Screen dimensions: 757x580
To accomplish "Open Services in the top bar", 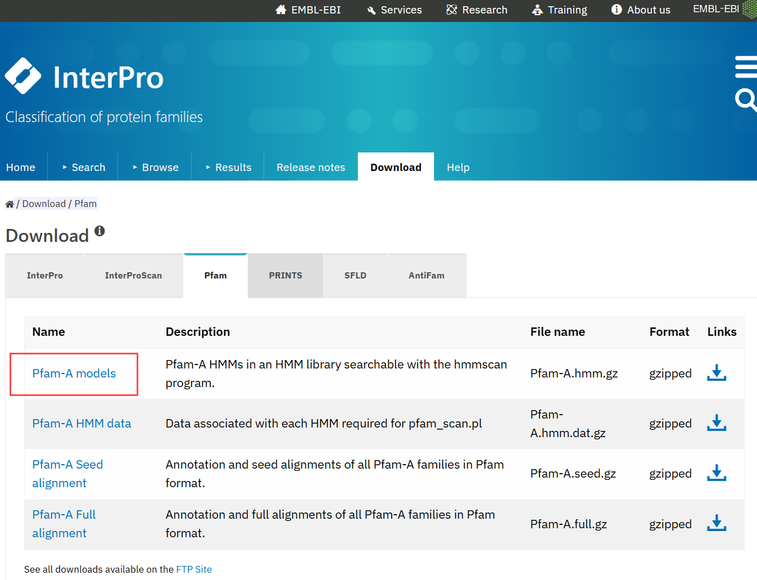I will (x=394, y=10).
